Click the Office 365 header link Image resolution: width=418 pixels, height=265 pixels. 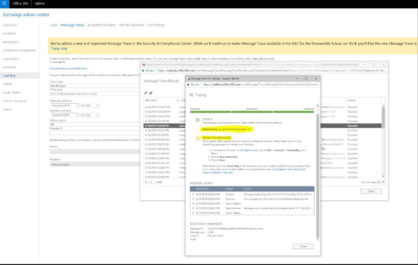(20, 3)
